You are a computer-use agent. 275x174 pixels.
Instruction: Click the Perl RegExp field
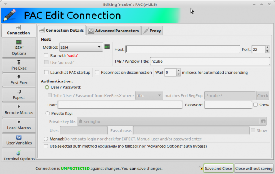229,95
